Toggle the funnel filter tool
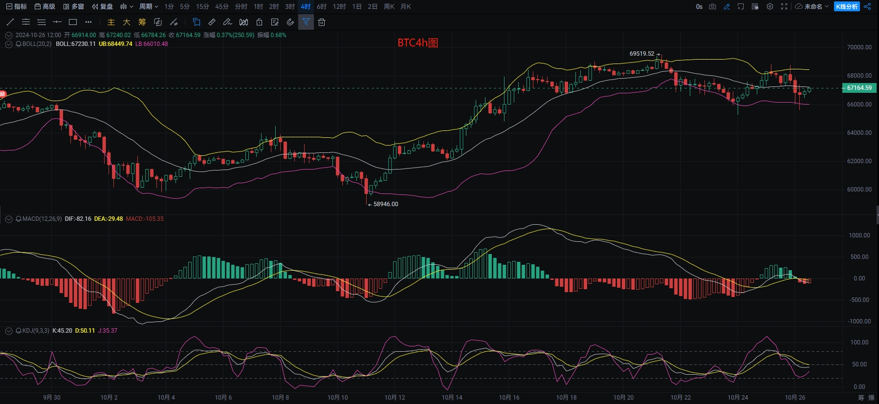The height and width of the screenshot is (404, 879). point(306,22)
